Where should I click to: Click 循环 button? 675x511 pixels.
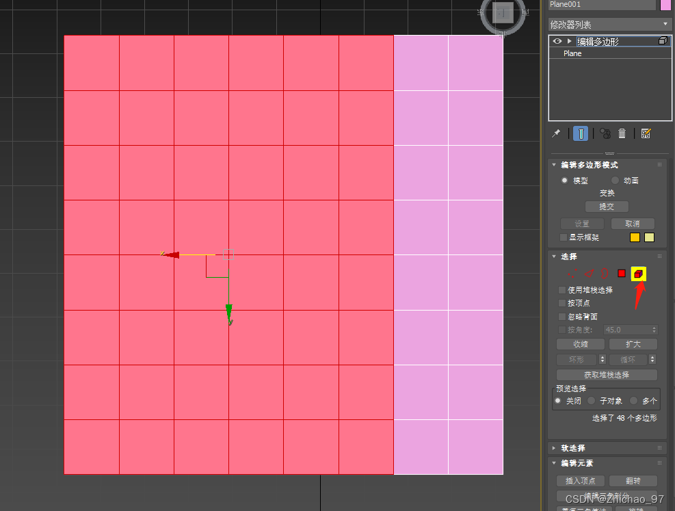(x=628, y=359)
